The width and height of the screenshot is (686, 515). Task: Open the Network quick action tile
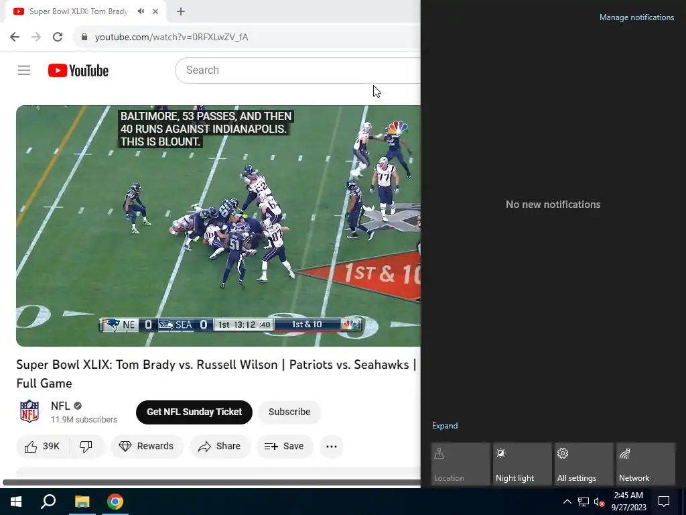646,464
